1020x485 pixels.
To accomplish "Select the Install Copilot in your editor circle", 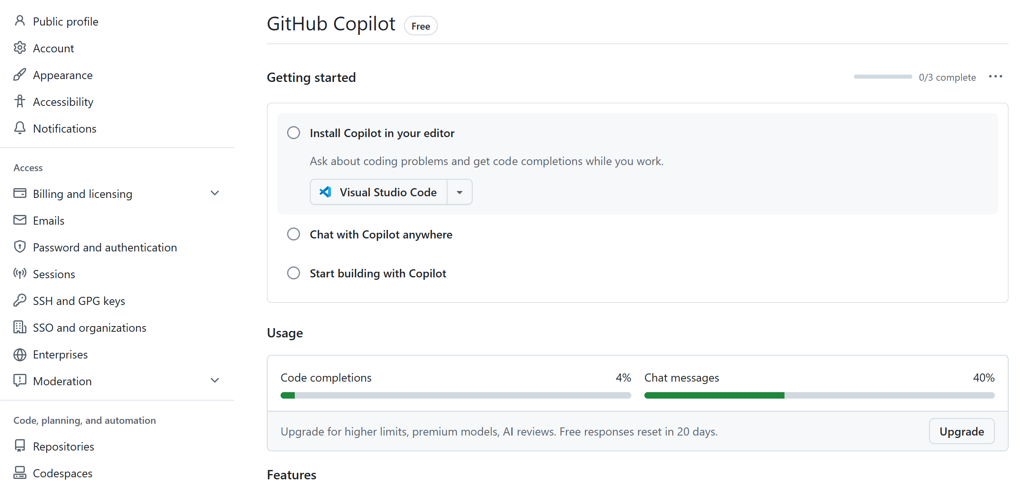I will (293, 133).
